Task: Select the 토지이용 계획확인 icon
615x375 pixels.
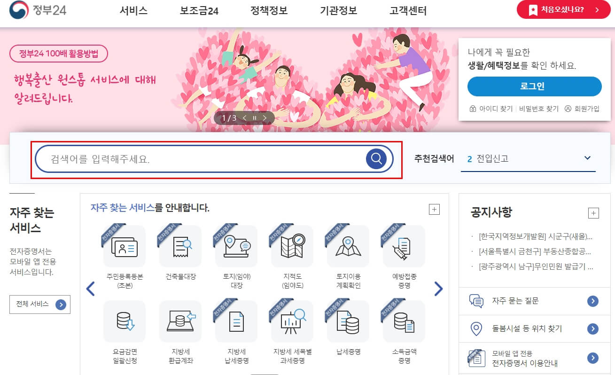Action: pyautogui.click(x=348, y=246)
